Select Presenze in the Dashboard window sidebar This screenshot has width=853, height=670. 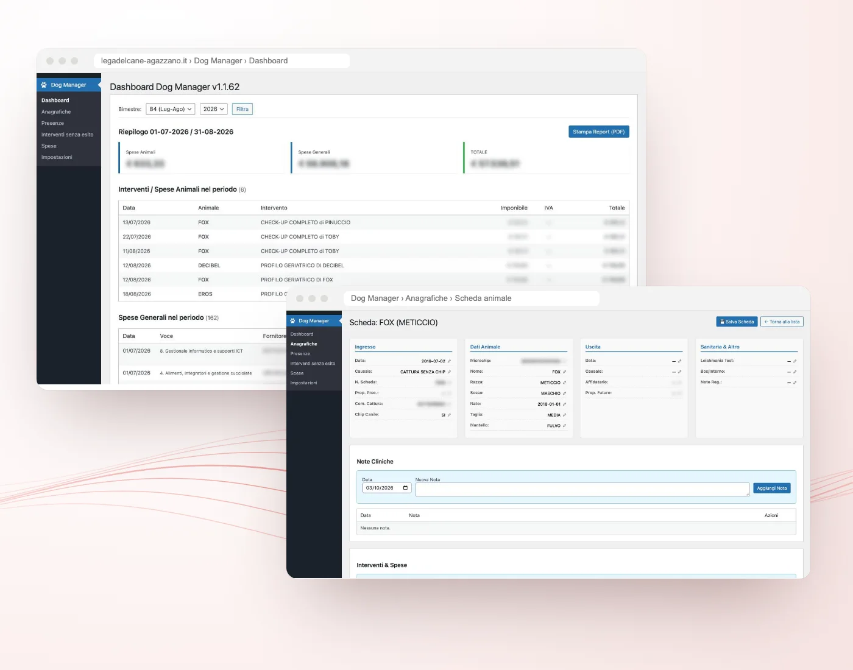coord(52,123)
